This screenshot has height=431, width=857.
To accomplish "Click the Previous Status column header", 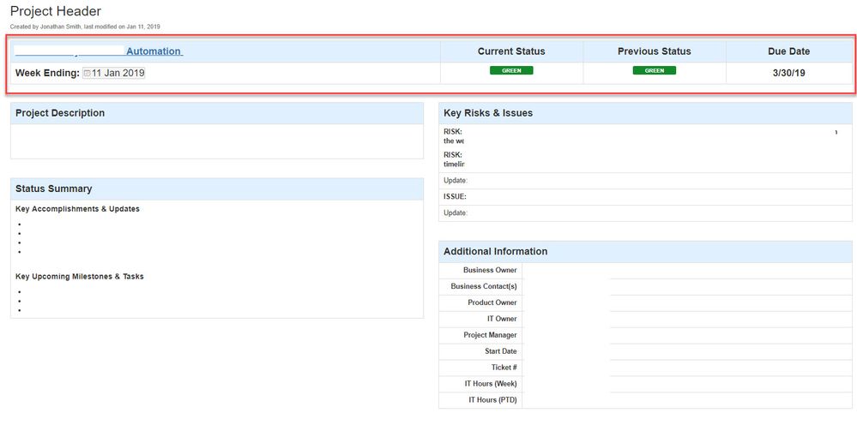I will (655, 51).
